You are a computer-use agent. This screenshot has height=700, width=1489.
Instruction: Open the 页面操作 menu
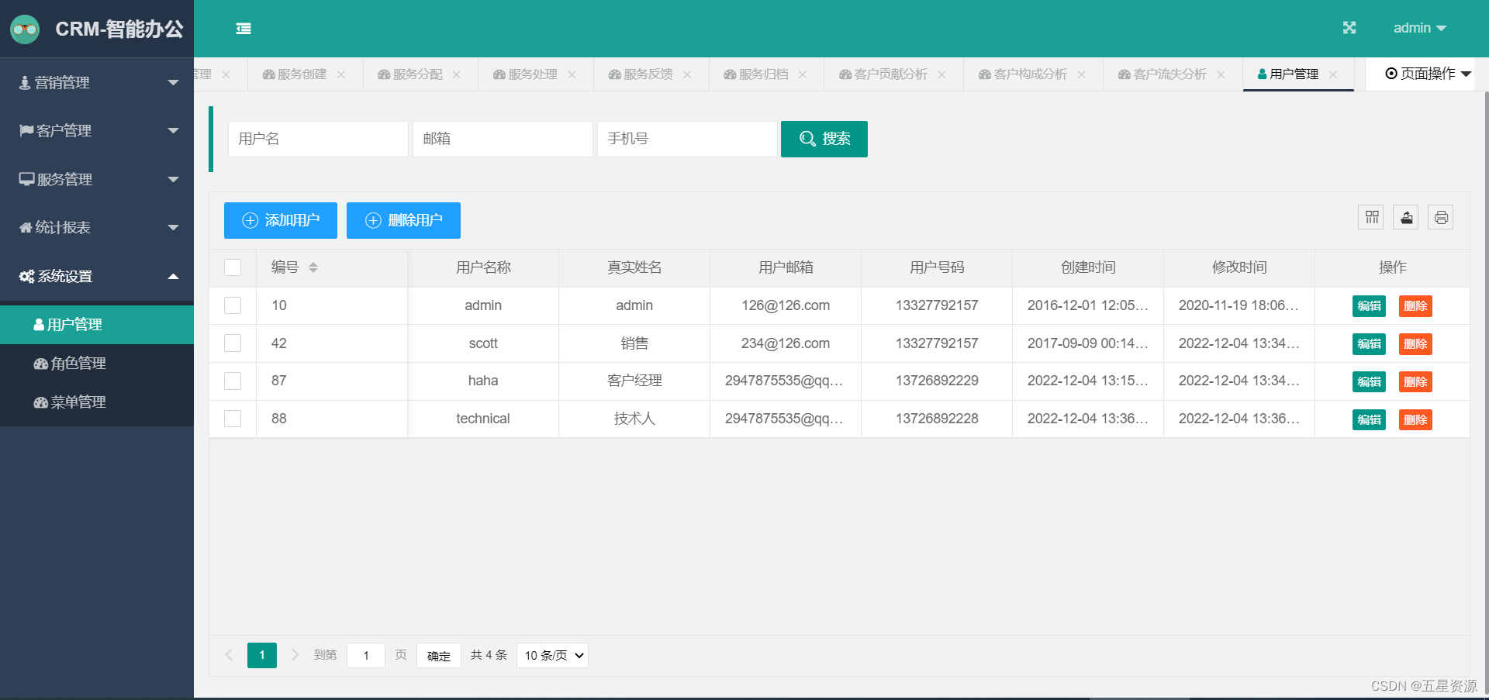1425,74
